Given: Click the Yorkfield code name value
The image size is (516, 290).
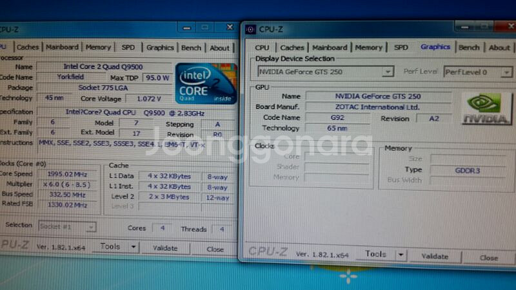Looking at the screenshot, I should click(x=70, y=77).
